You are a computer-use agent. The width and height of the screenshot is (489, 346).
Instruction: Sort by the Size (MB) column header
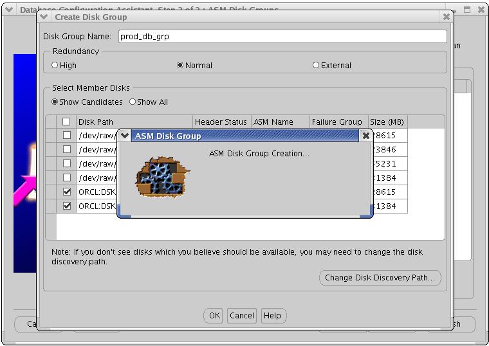coord(387,122)
